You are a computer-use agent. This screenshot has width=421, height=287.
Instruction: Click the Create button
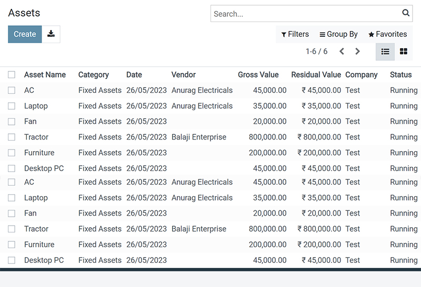click(x=25, y=34)
